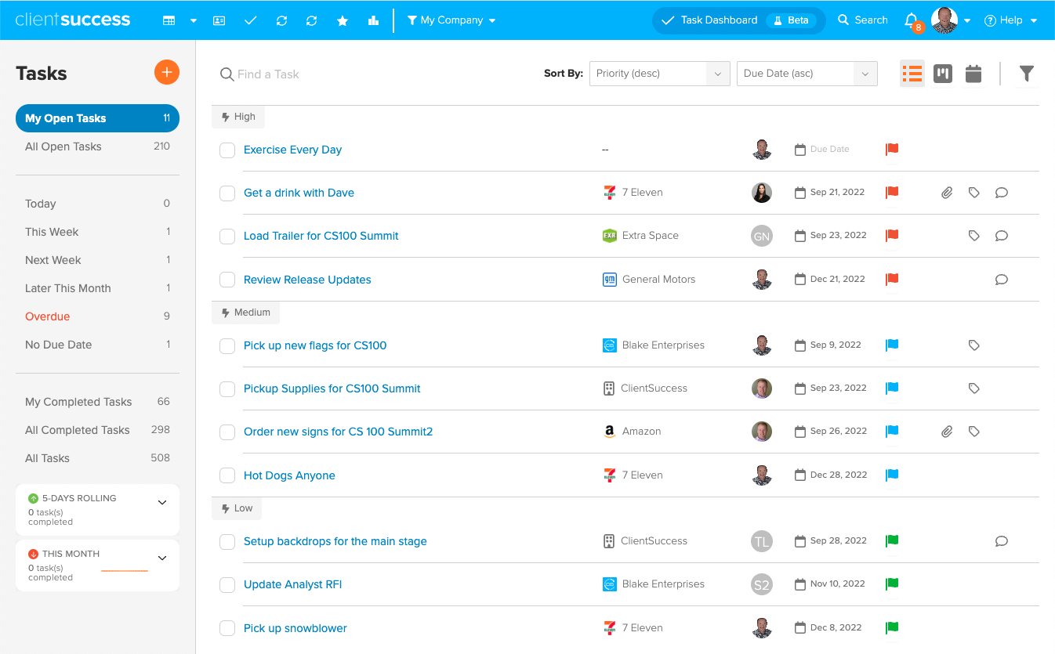Image resolution: width=1055 pixels, height=654 pixels.
Task: Show Overdue tasks list
Action: tap(97, 316)
